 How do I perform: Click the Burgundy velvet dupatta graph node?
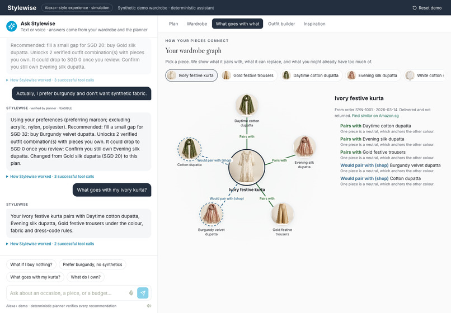(212, 214)
